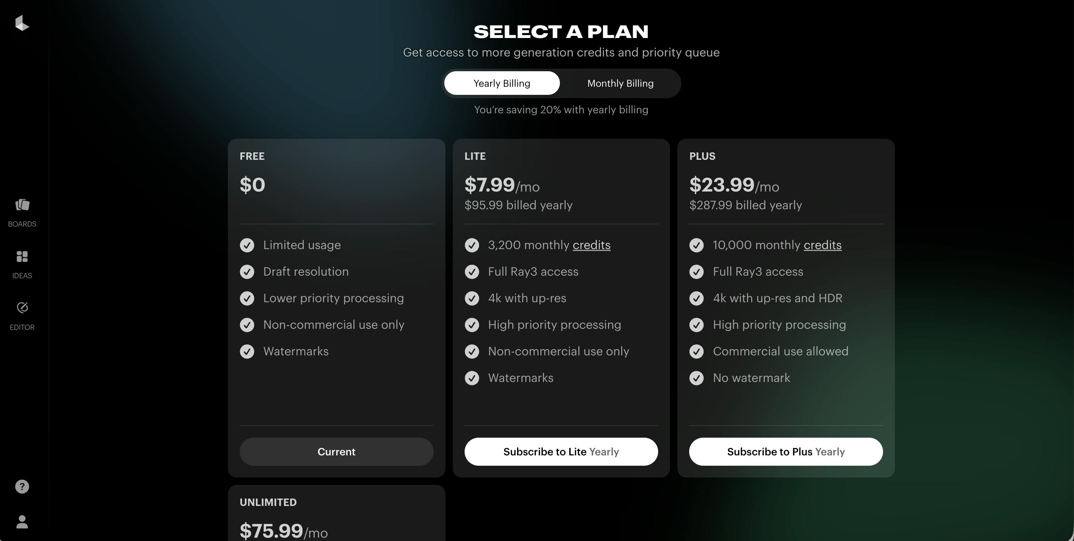Open credits link in Plus plan
This screenshot has width=1074, height=541.
[822, 245]
